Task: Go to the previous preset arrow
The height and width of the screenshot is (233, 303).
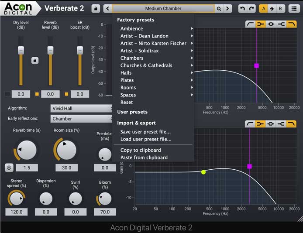Action: [107, 9]
